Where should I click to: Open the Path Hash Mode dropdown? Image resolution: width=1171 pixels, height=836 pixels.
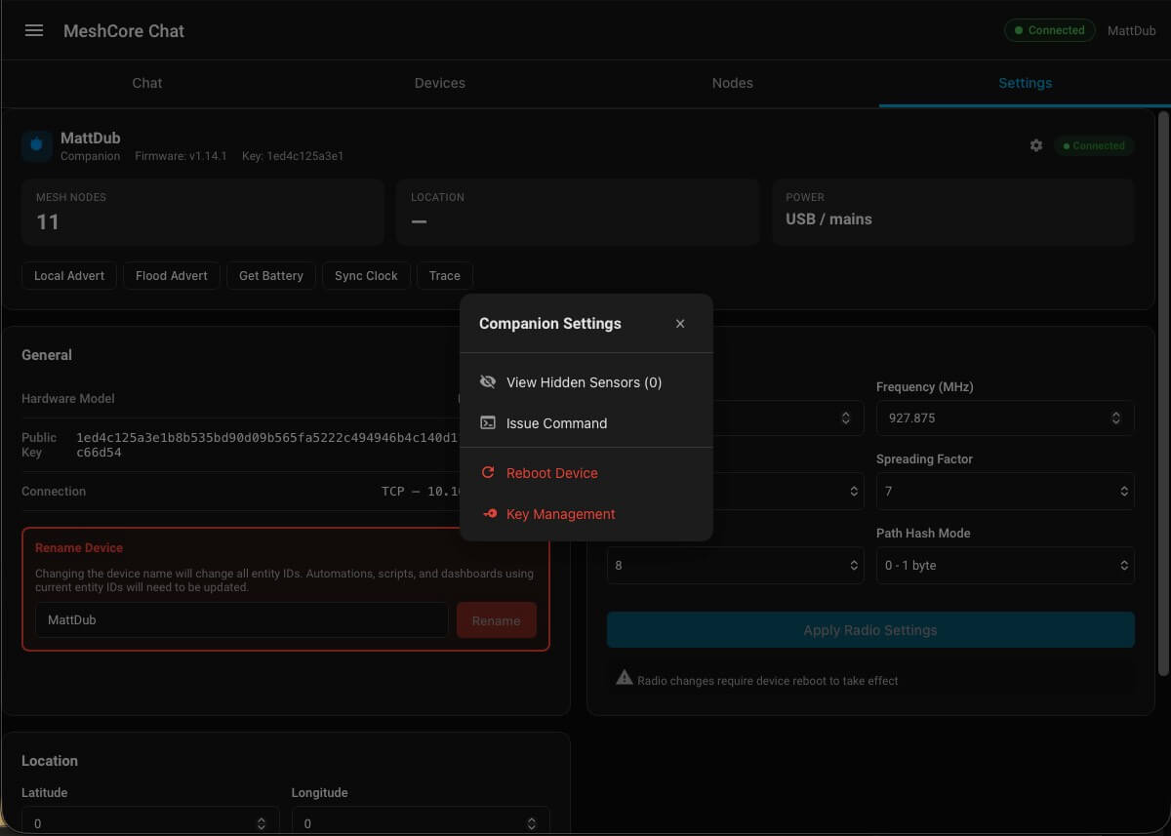(x=1005, y=566)
